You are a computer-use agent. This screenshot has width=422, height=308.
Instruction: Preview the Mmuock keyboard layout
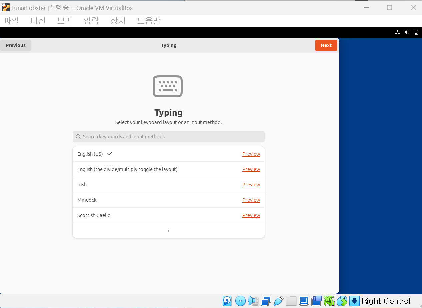251,200
